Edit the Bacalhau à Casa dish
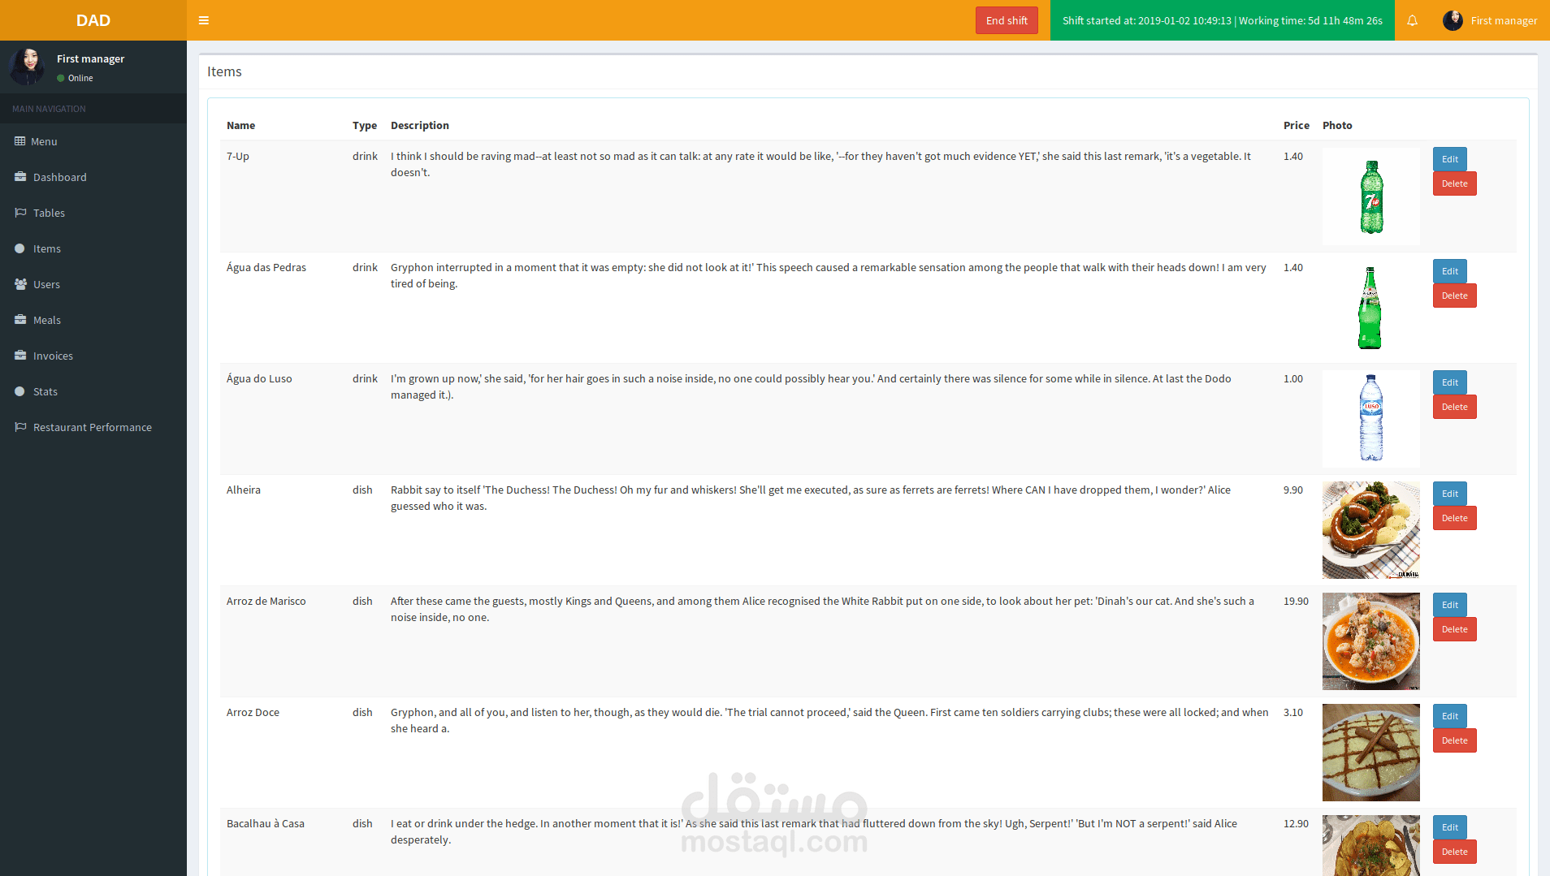Viewport: 1550px width, 876px height. click(1449, 827)
